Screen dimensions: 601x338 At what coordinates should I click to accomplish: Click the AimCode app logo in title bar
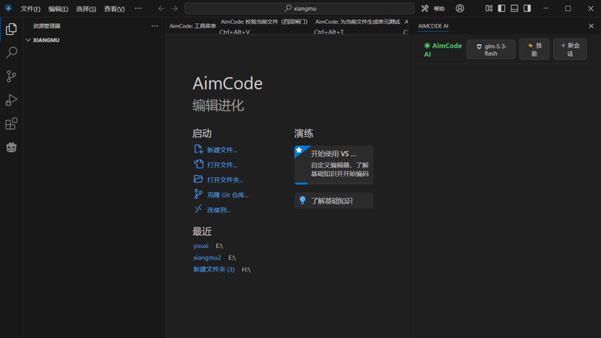[x=8, y=8]
